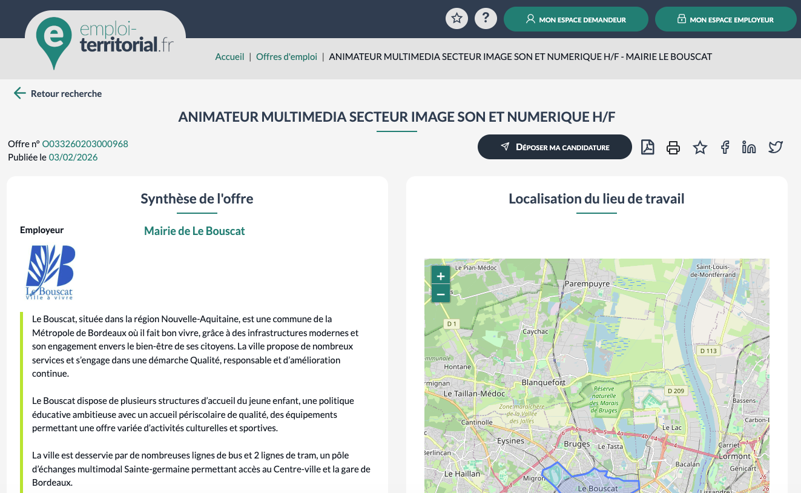
Task: Go to Accueil breadcrumb link
Action: (x=229, y=57)
